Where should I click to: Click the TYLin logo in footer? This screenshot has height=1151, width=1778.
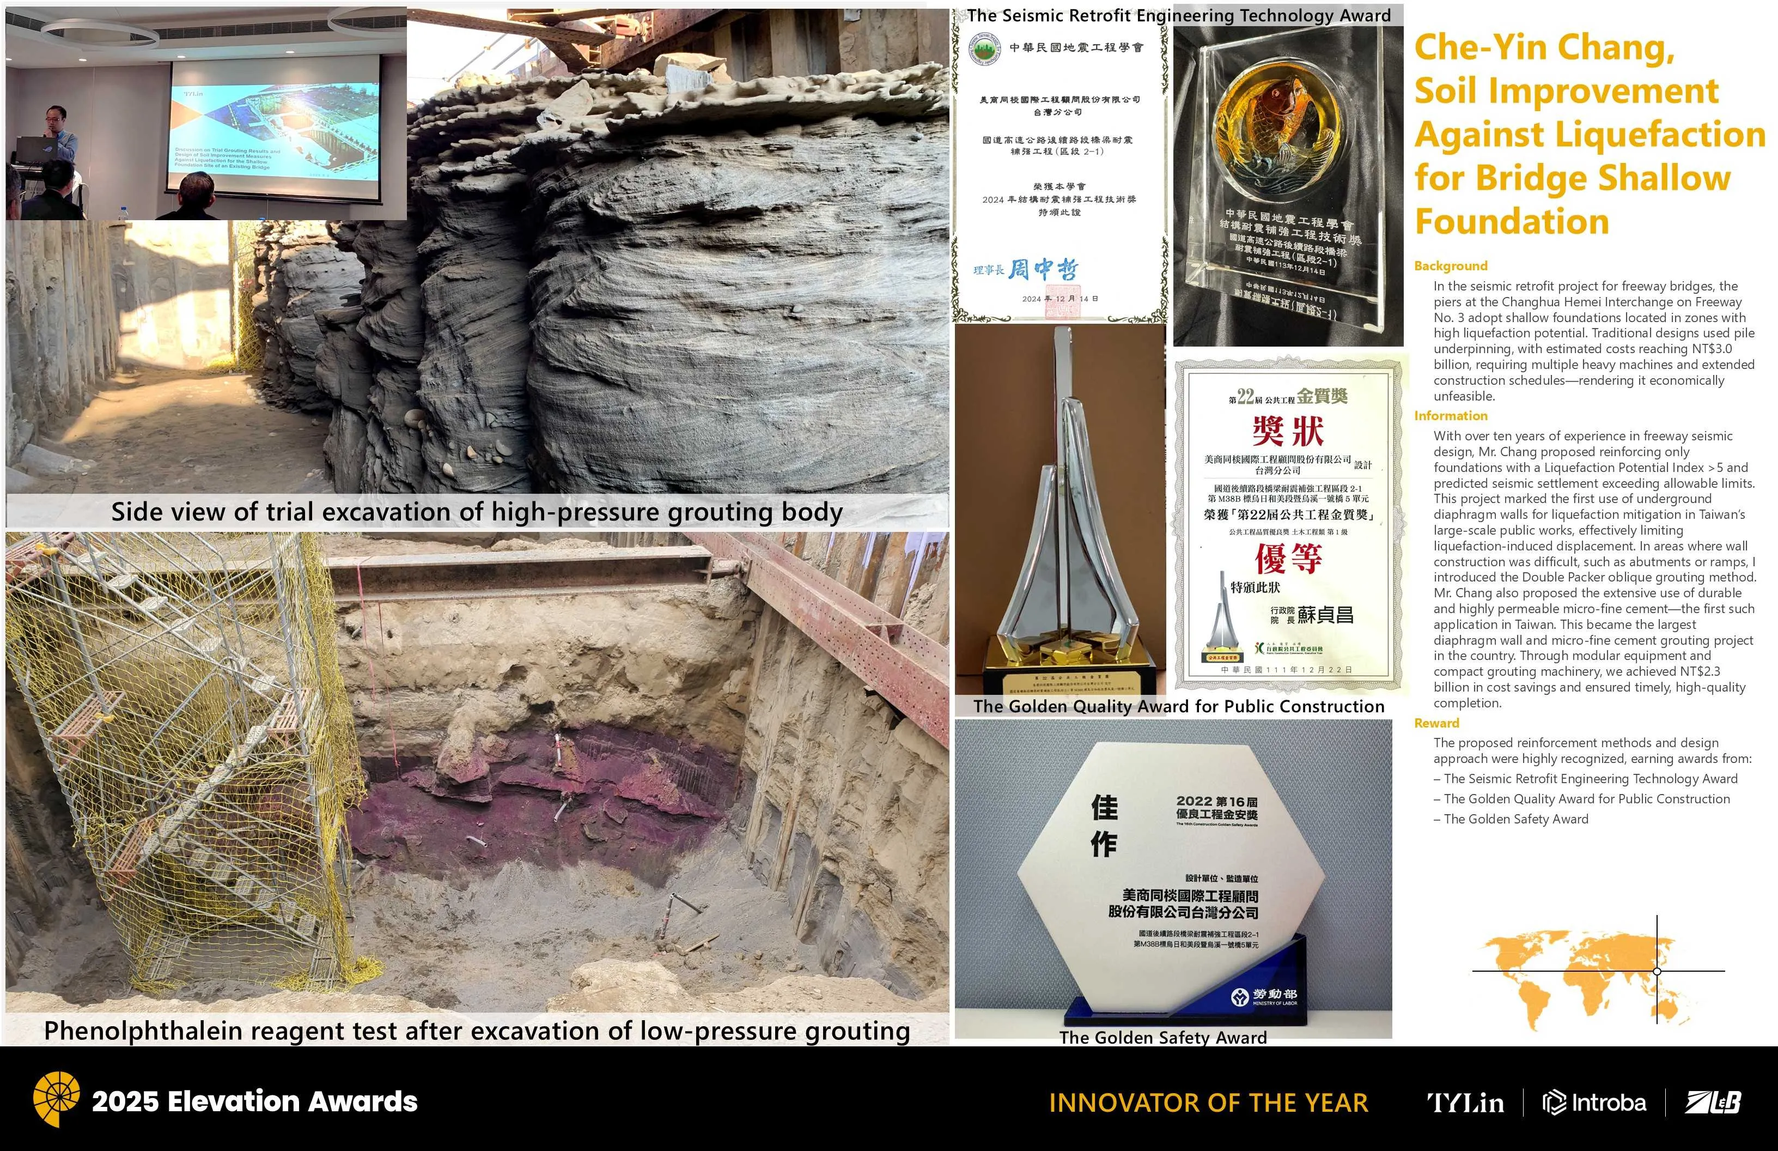[x=1465, y=1102]
